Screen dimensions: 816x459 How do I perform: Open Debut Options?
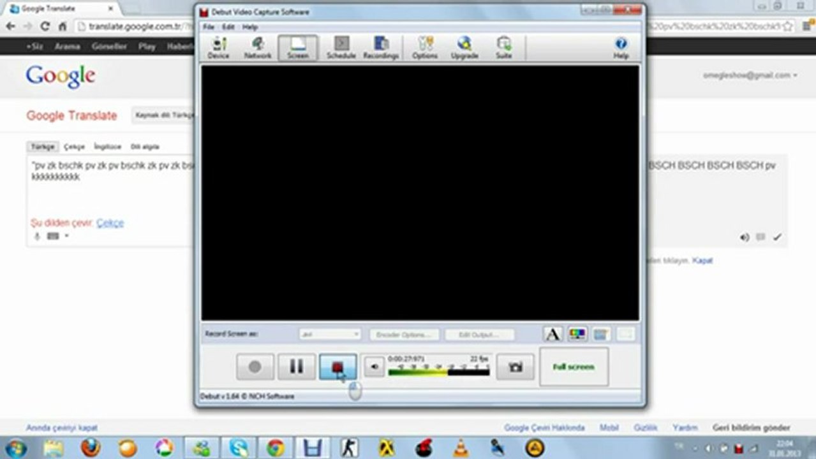(425, 48)
